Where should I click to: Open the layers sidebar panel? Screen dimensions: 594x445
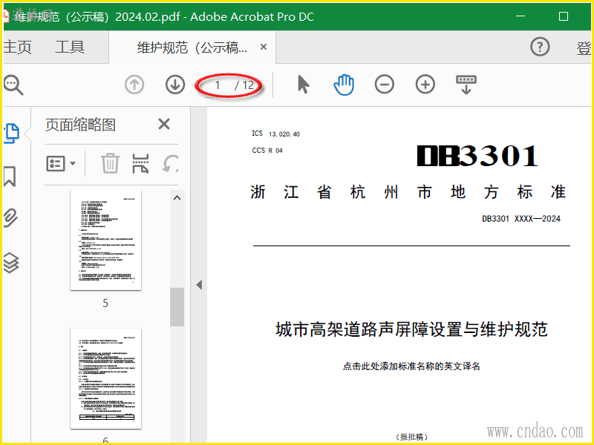click(x=11, y=263)
